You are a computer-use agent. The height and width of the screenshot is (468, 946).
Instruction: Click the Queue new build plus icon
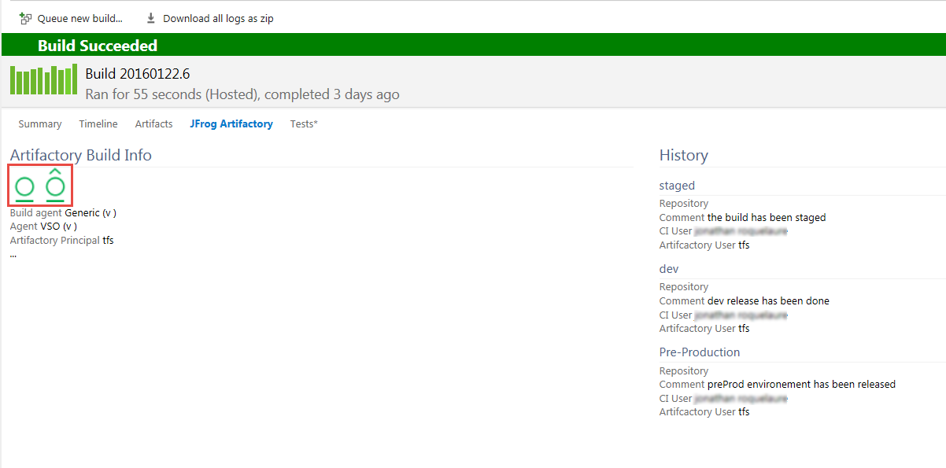[25, 18]
